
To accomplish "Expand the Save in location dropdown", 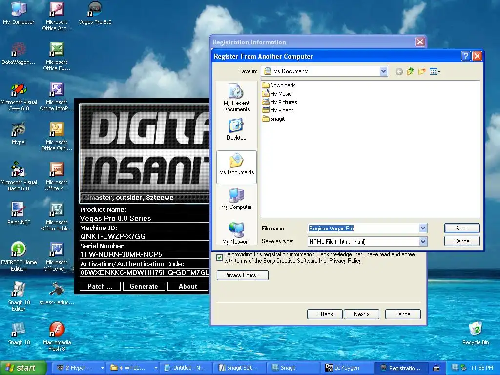I will [383, 71].
